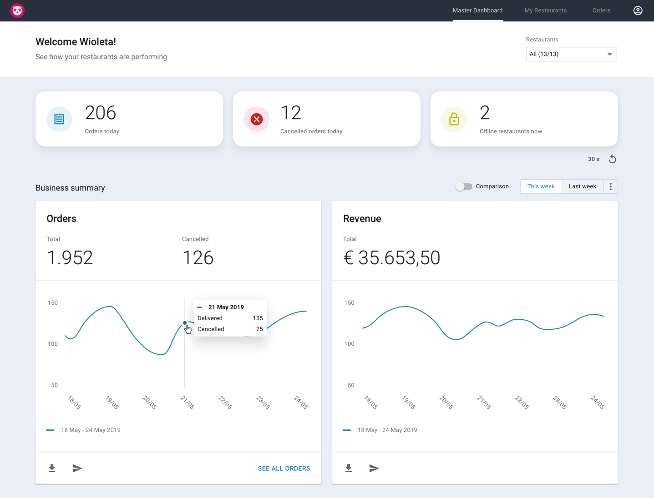654x498 pixels.
Task: Open the account profile icon
Action: tap(638, 10)
